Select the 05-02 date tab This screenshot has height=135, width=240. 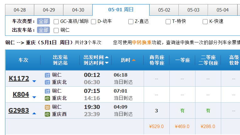click(164, 10)
